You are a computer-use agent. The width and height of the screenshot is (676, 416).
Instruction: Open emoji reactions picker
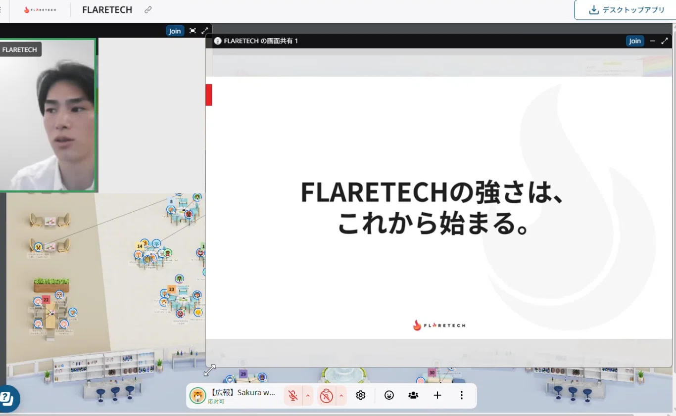click(389, 395)
